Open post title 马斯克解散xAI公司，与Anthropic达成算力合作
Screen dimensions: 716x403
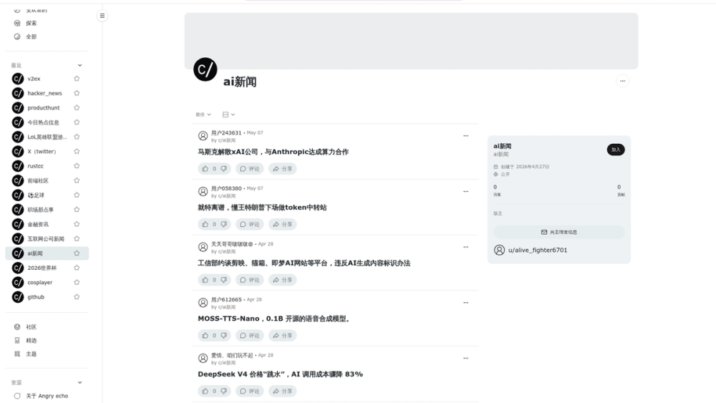click(x=273, y=152)
